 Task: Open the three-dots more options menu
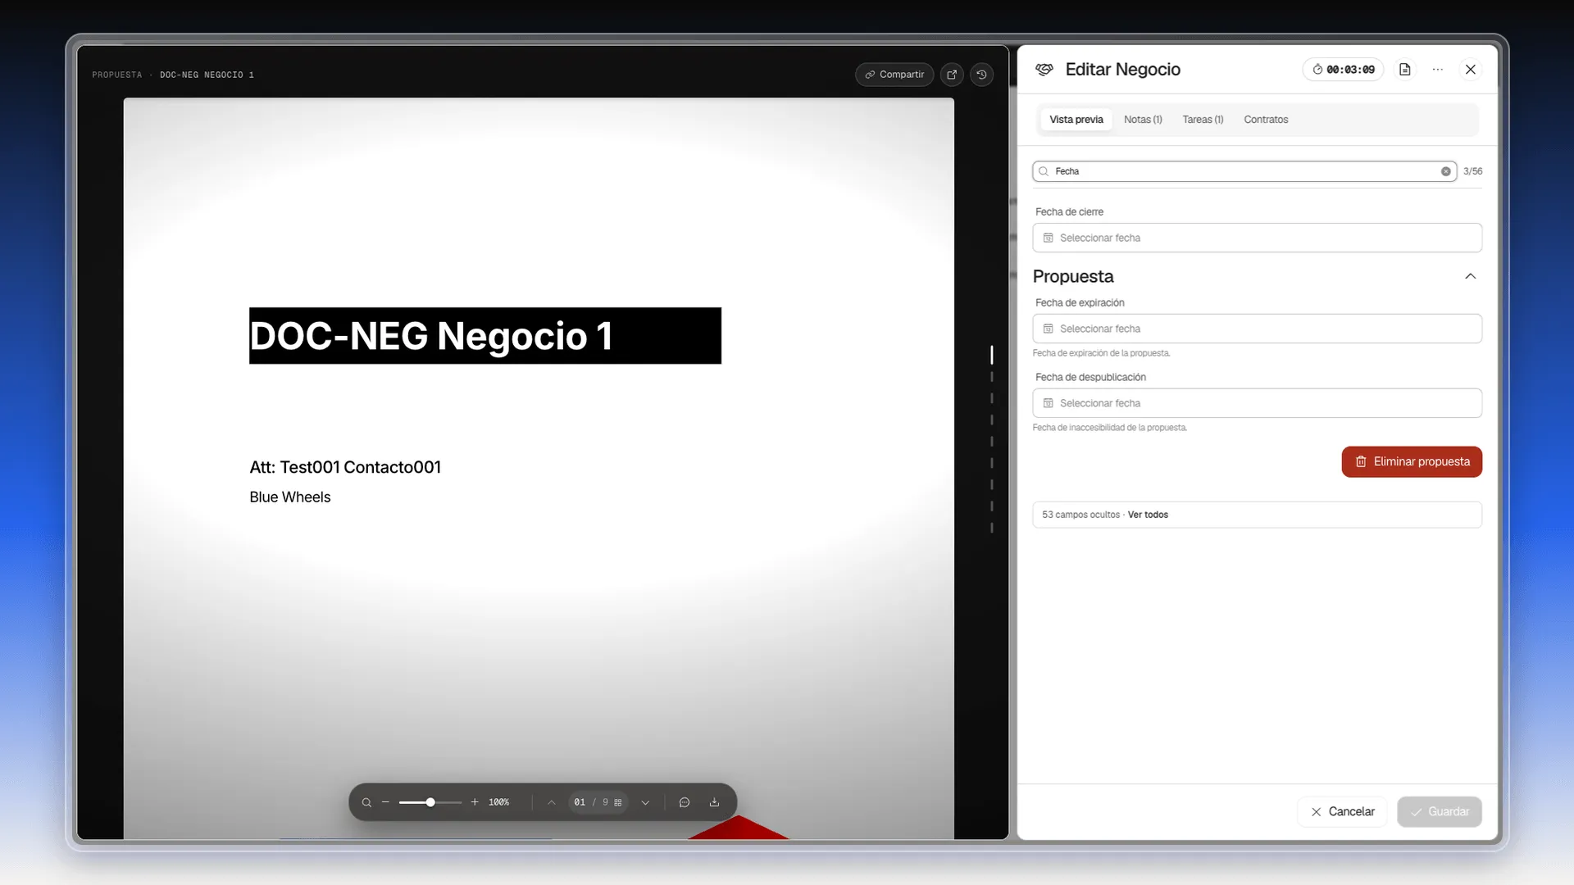(x=1438, y=70)
